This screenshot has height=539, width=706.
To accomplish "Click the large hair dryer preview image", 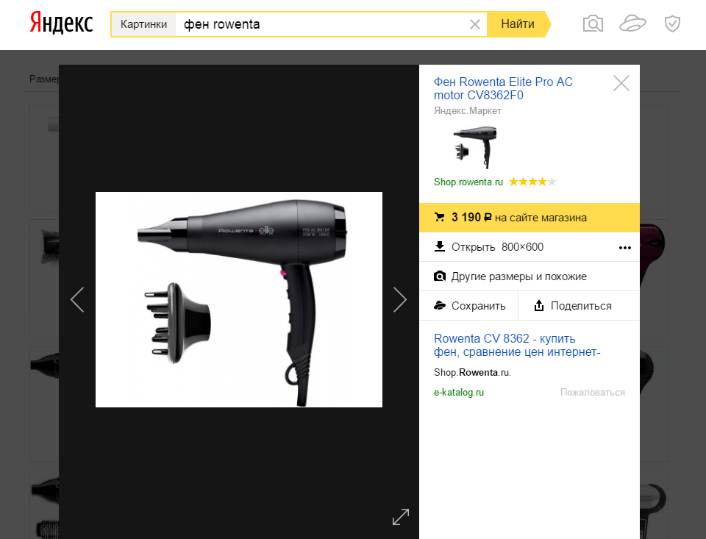I will [x=239, y=300].
